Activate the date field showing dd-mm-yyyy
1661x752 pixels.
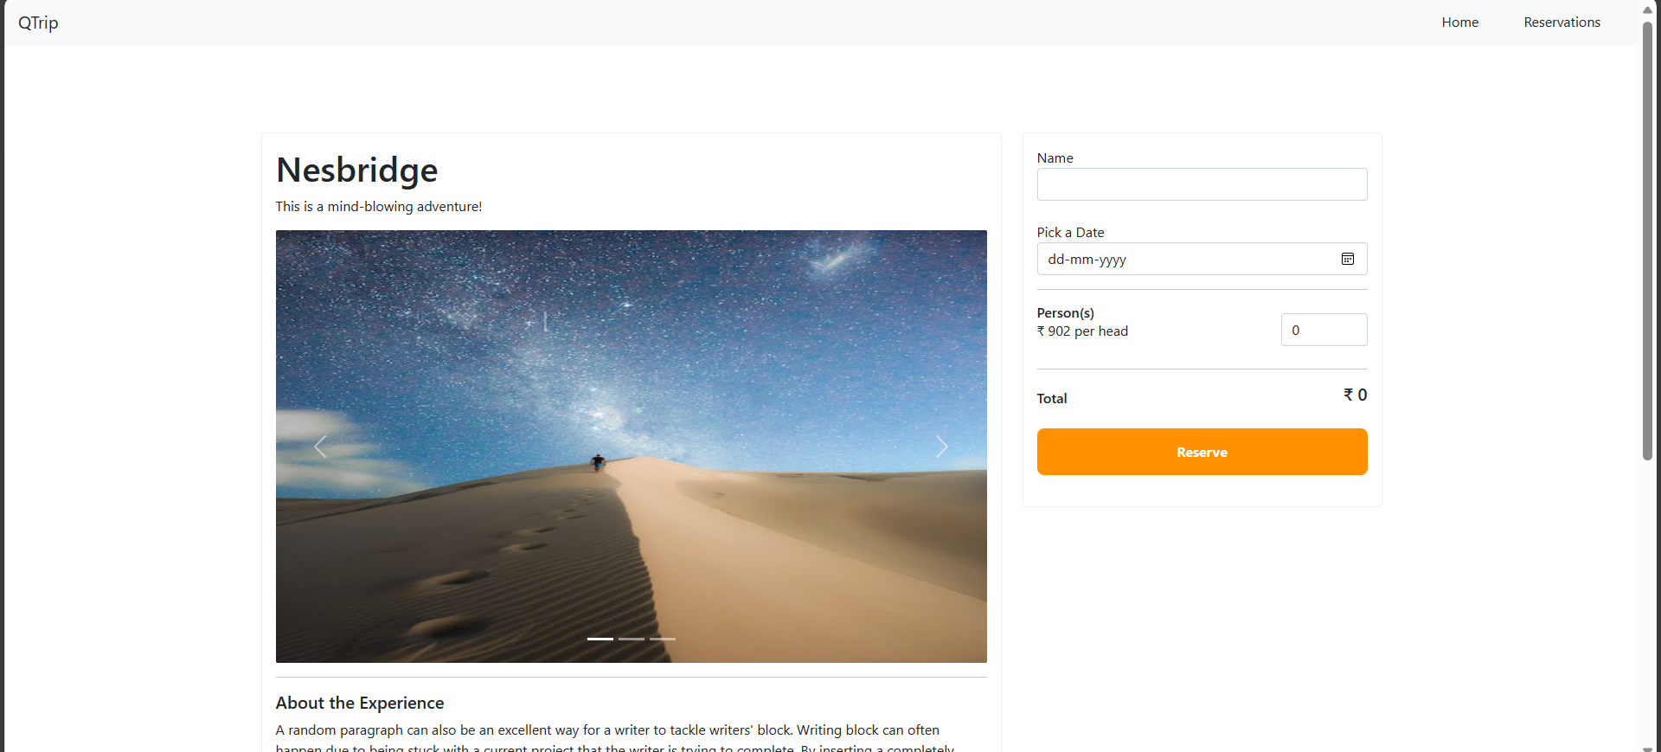click(1185, 259)
